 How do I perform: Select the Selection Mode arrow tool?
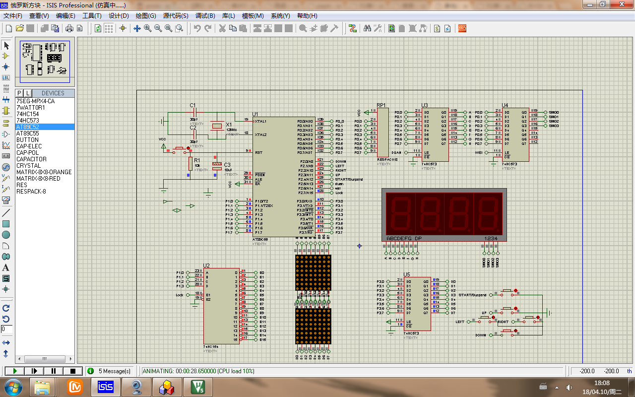click(x=6, y=46)
